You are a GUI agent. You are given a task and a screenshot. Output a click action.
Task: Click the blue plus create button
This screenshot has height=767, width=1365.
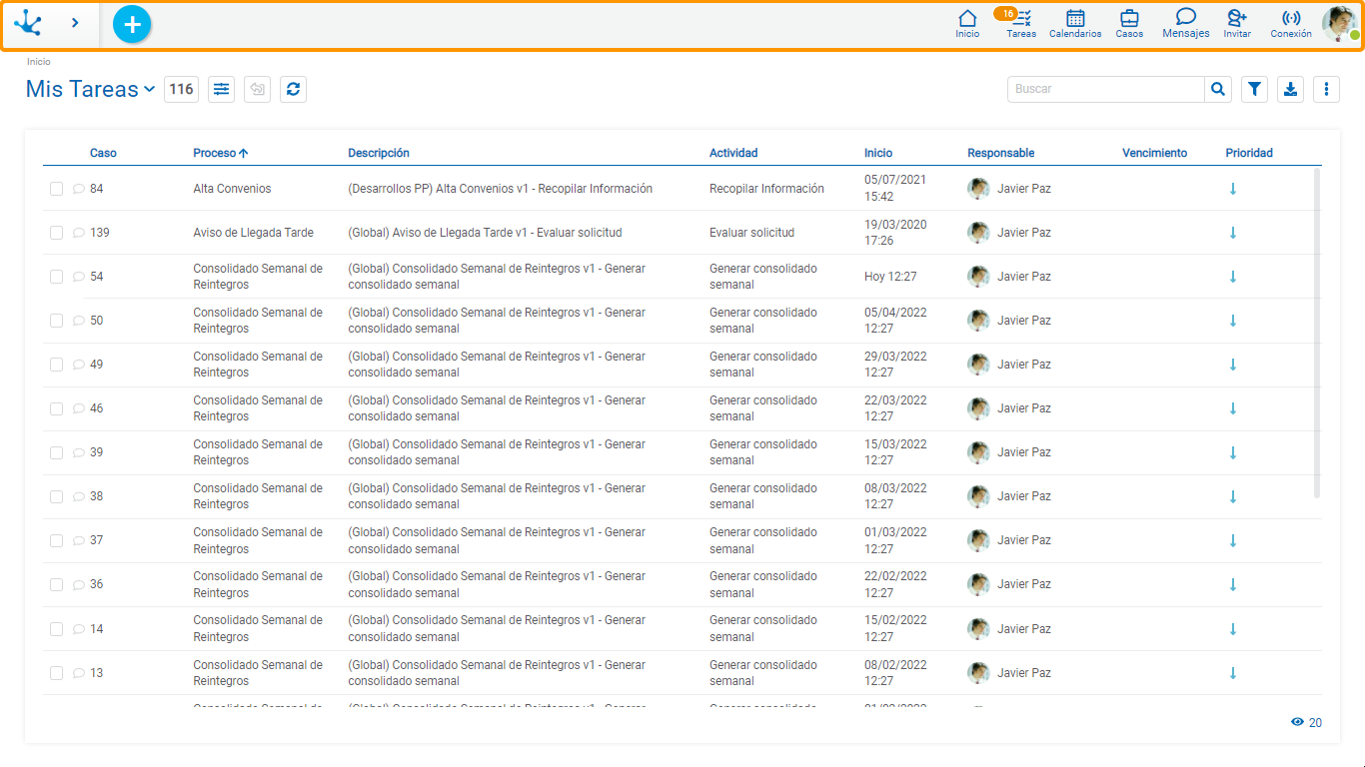click(x=132, y=24)
